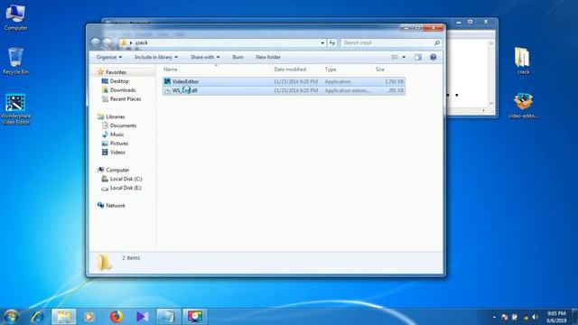Viewport: 578px width, 325px height.
Task: Select Computer in navigation pane
Action: (x=117, y=170)
